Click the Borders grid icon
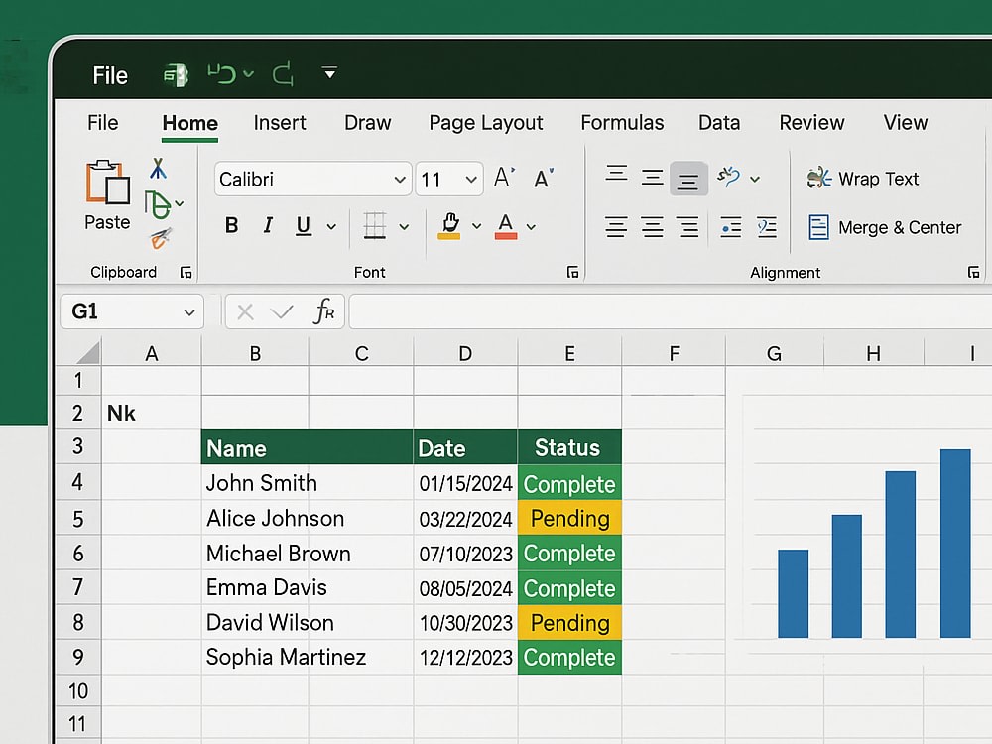The width and height of the screenshot is (992, 744). [x=375, y=226]
